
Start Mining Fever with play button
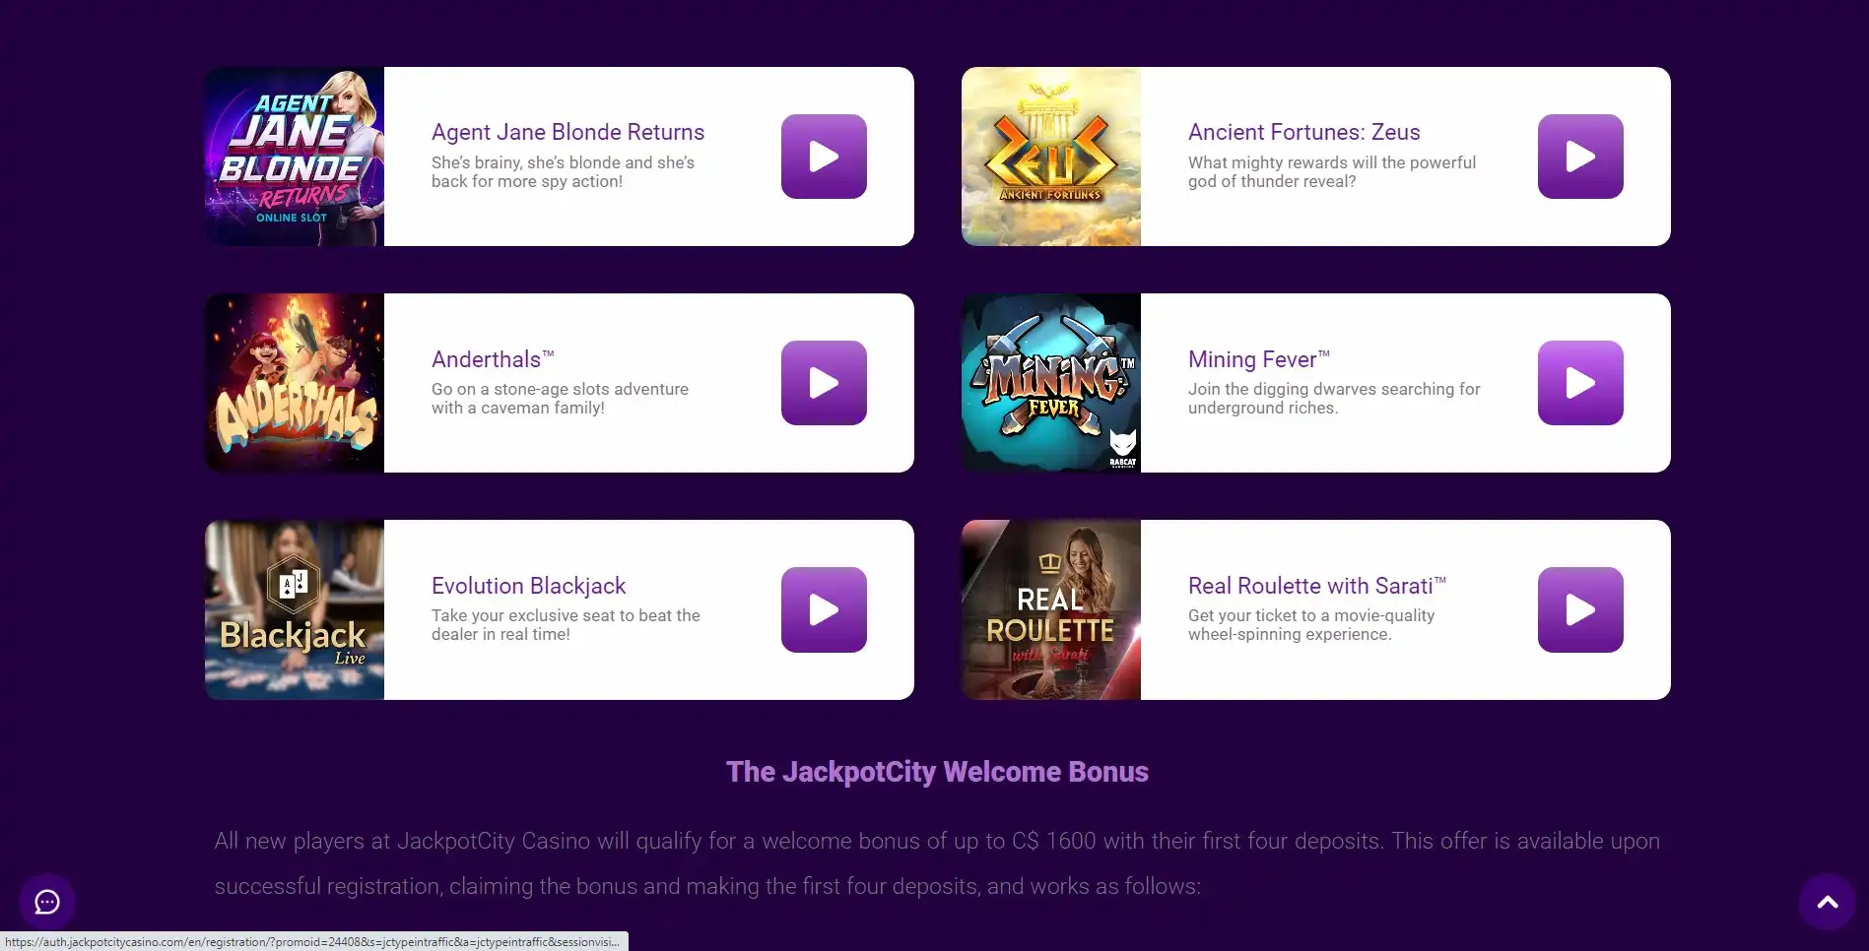click(1580, 383)
